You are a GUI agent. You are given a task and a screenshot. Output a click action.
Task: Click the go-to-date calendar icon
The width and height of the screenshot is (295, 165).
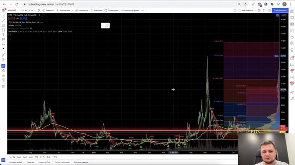[55, 157]
